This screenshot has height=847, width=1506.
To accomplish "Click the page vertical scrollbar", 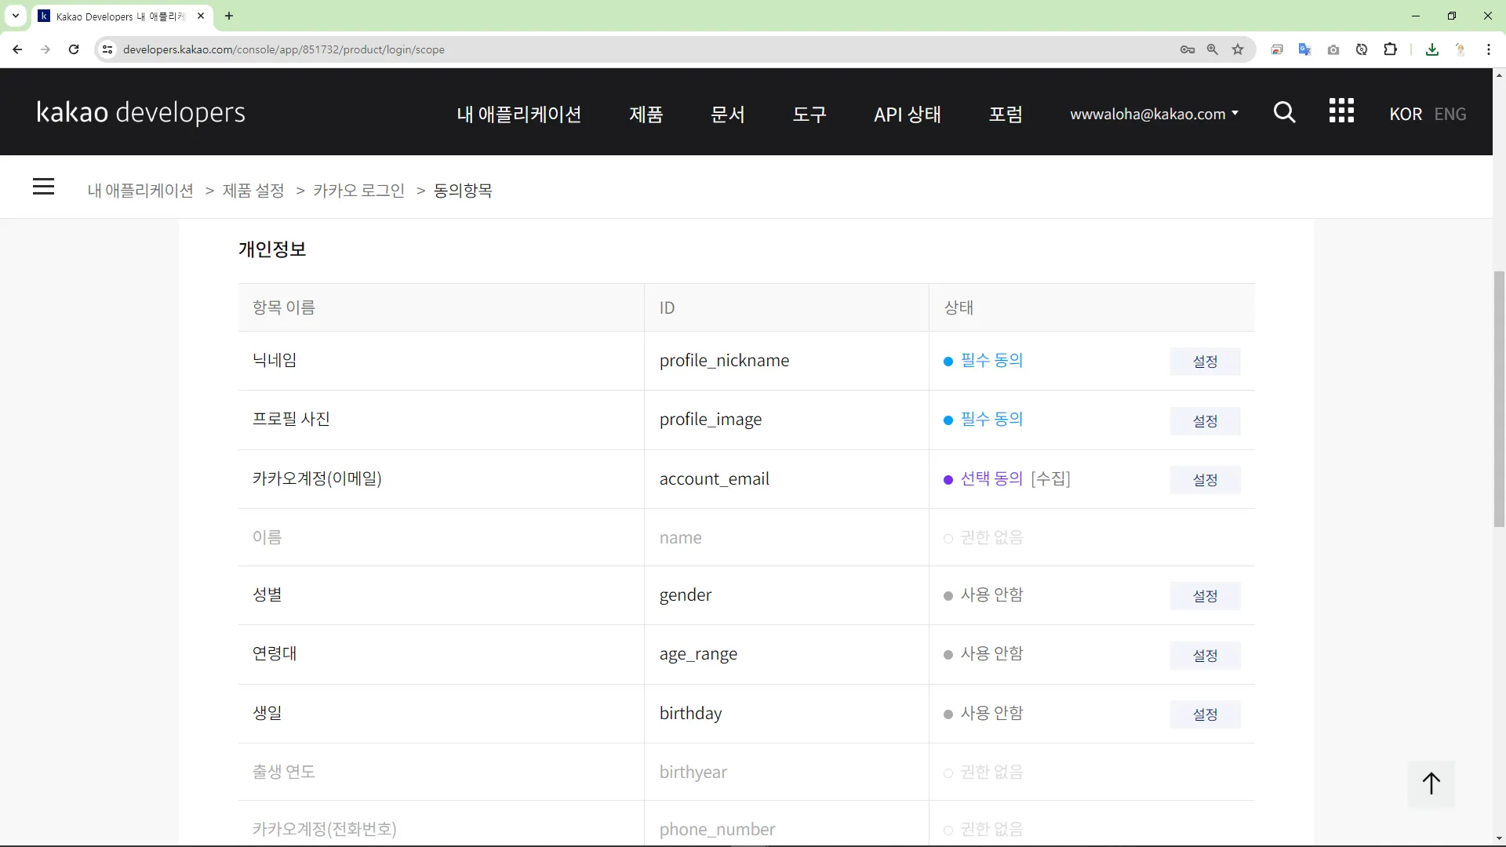I will (1499, 399).
